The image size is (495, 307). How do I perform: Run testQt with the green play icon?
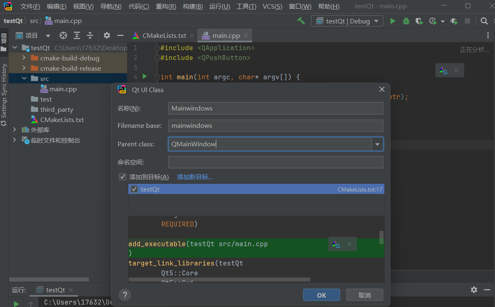pyautogui.click(x=393, y=21)
